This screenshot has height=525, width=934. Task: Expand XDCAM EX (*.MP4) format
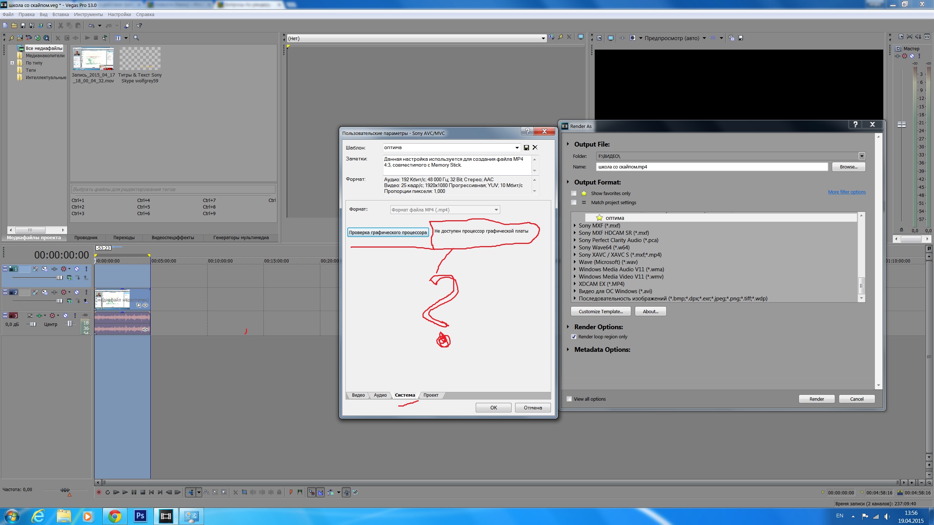(x=575, y=284)
